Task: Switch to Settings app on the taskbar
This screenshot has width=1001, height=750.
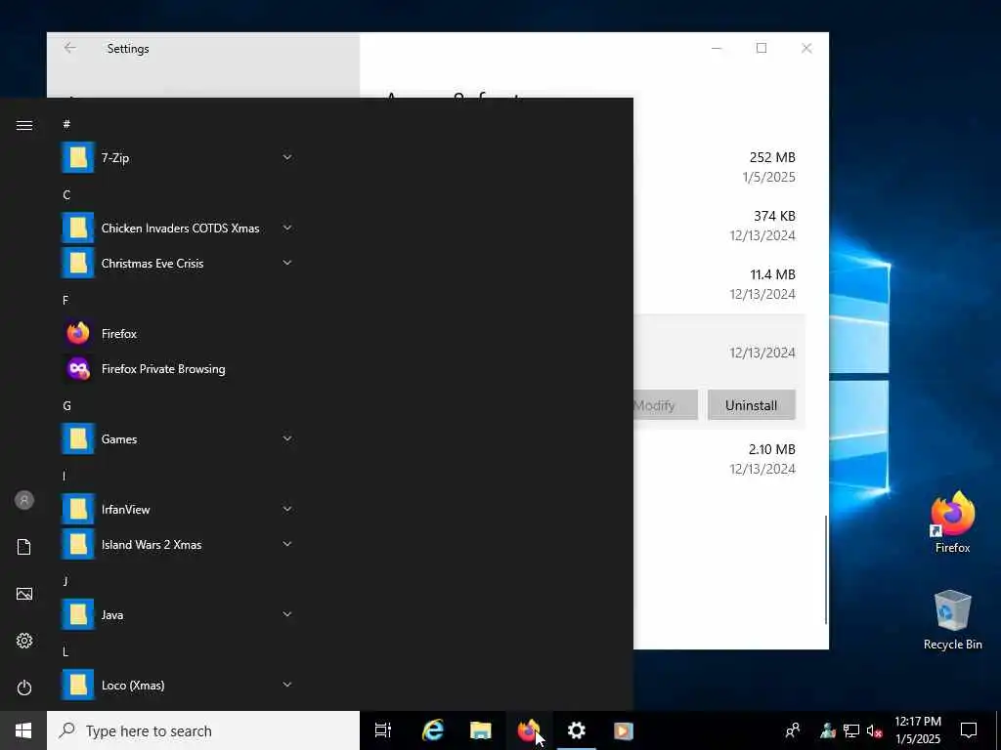Action: 577,730
